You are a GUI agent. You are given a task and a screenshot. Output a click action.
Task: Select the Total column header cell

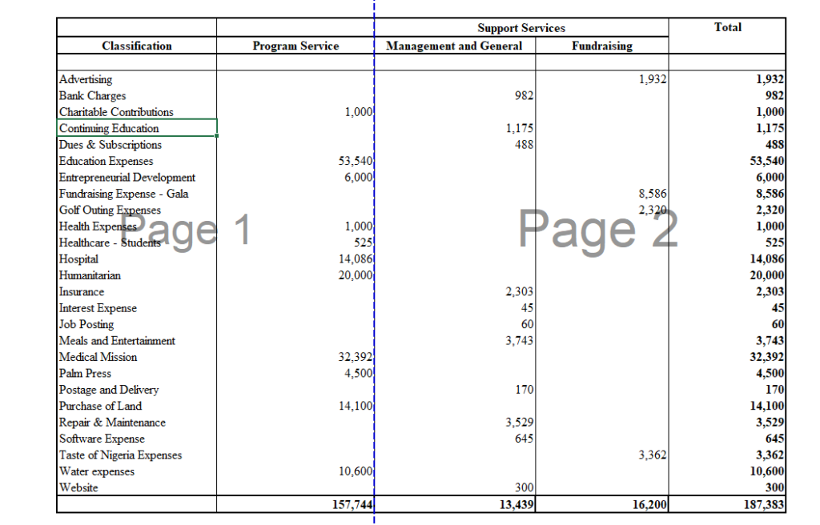pyautogui.click(x=727, y=28)
